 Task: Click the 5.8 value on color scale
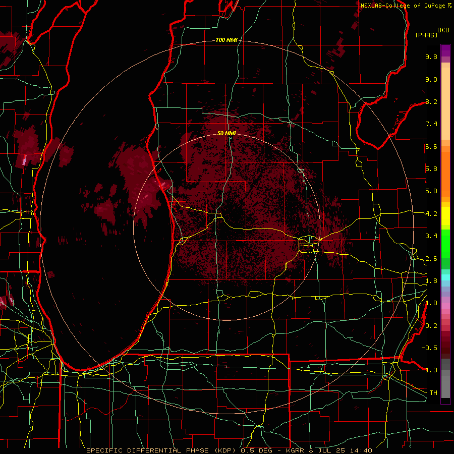tap(431, 169)
